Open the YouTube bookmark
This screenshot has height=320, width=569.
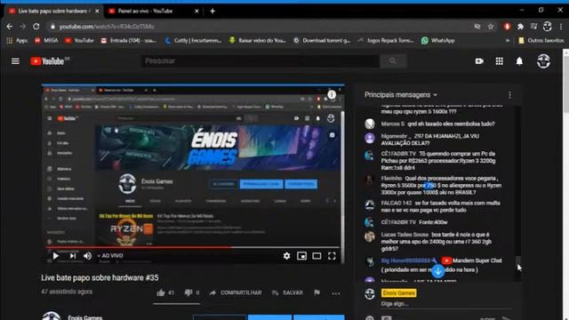[79, 41]
